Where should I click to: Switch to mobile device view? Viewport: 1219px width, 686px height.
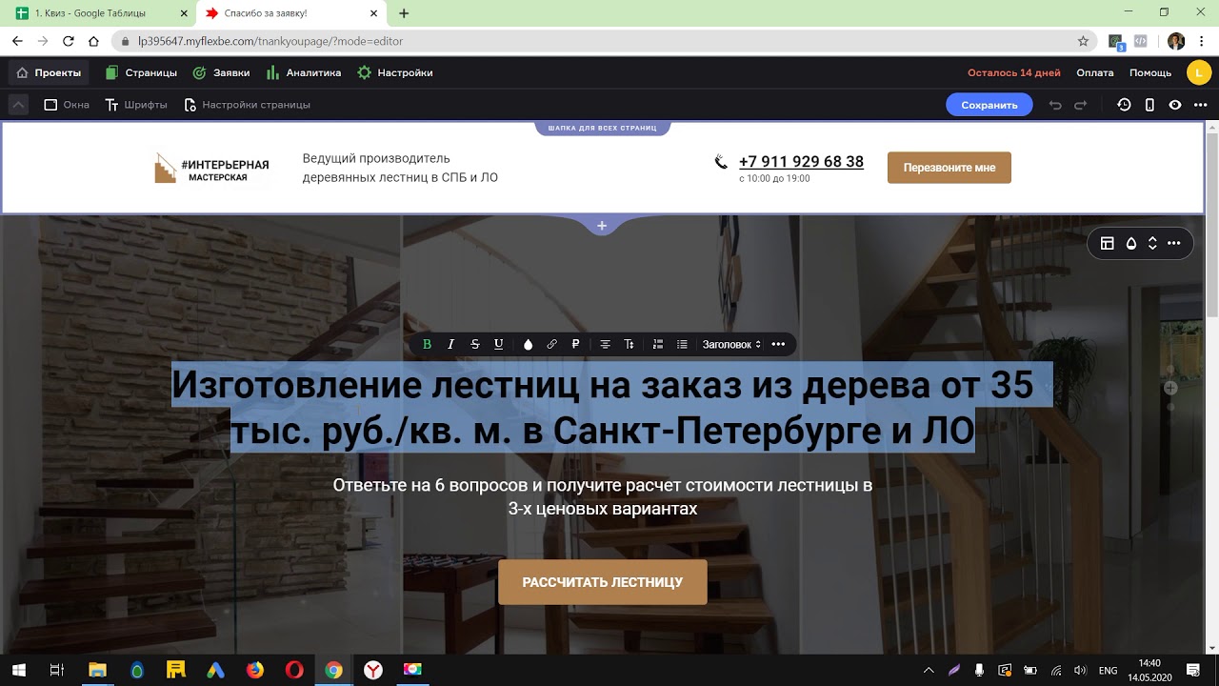pos(1149,105)
